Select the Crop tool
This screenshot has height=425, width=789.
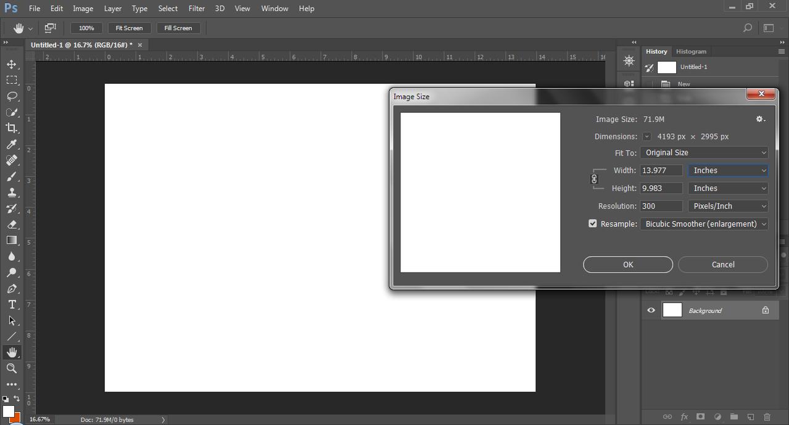pos(12,128)
